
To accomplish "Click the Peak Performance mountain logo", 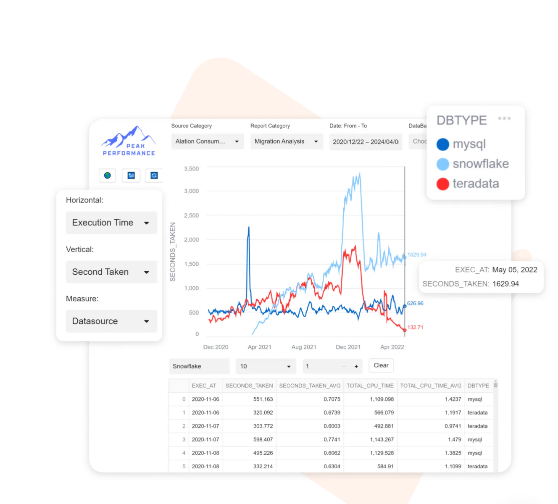I will point(129,141).
